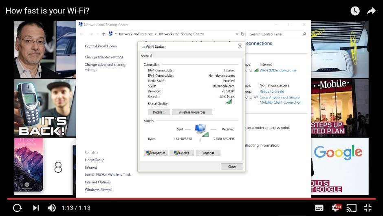Open the player settings gear
The width and height of the screenshot is (383, 216).
[336, 208]
